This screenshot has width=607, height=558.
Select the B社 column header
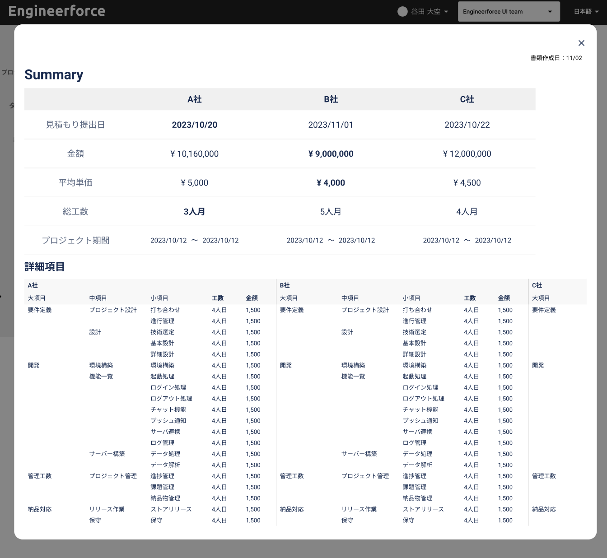[x=331, y=99]
